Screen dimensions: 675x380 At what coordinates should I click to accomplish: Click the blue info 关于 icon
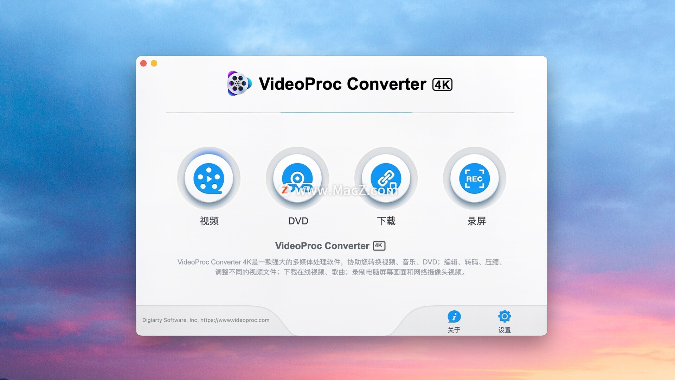(454, 316)
